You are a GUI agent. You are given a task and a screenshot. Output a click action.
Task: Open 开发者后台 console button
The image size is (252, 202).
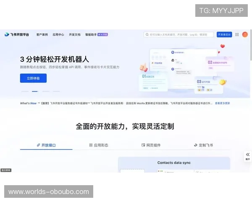point(224,35)
